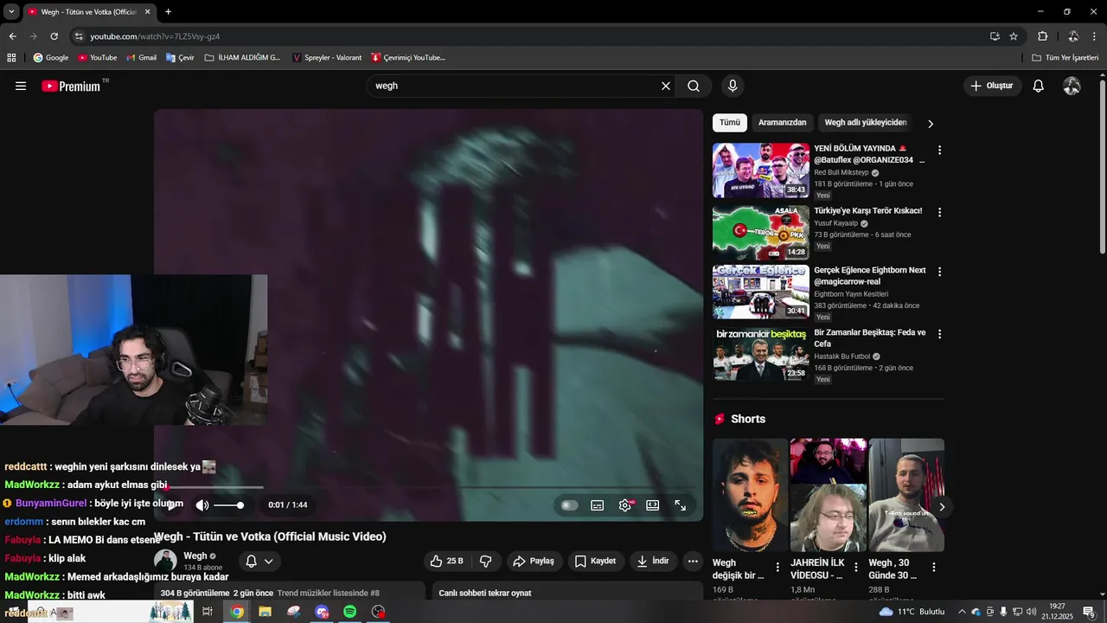Open the Wegh channel avatar
Screen dimensions: 1107x623
click(165, 561)
